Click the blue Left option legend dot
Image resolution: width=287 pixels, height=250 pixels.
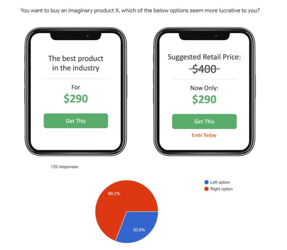pos(207,182)
